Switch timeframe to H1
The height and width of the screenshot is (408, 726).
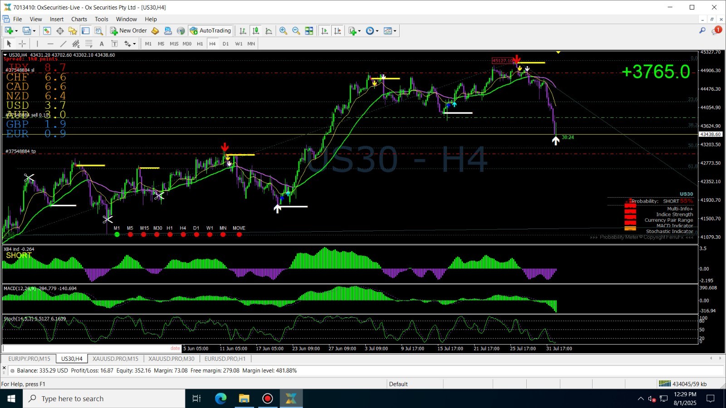pyautogui.click(x=200, y=44)
